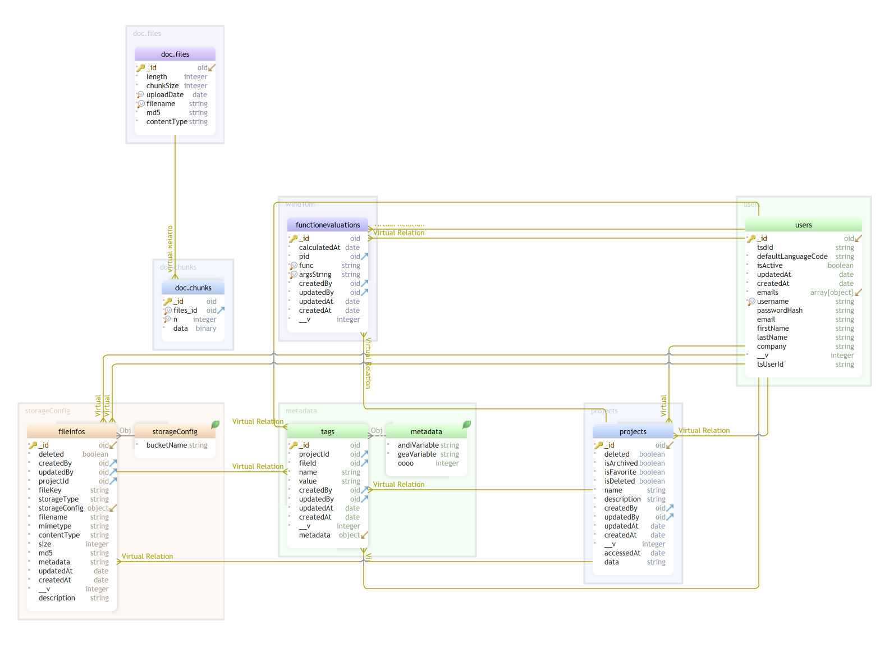
Task: Click the Obj label between tags and metadata
Action: point(377,431)
